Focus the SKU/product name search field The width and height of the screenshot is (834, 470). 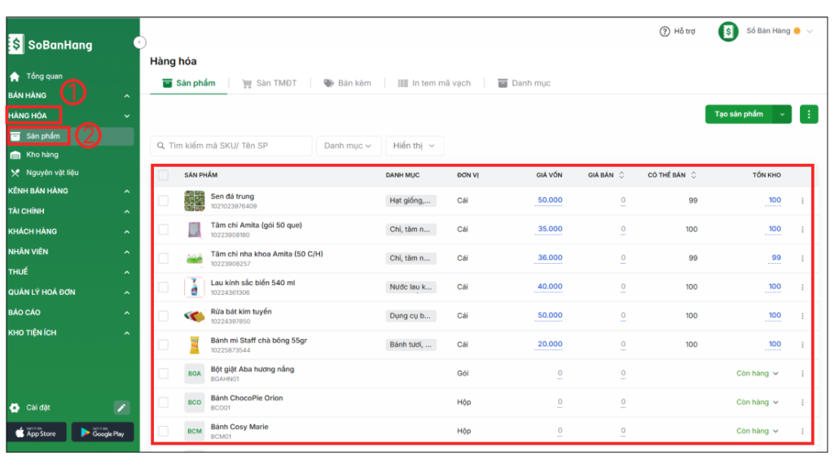[x=232, y=146]
